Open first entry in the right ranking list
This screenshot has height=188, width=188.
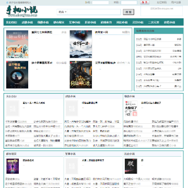click(x=152, y=39)
